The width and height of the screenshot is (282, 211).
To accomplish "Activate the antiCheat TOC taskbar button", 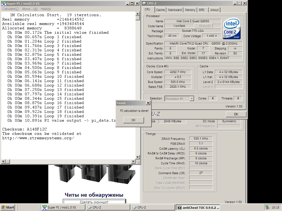I will pyautogui.click(x=198, y=207).
